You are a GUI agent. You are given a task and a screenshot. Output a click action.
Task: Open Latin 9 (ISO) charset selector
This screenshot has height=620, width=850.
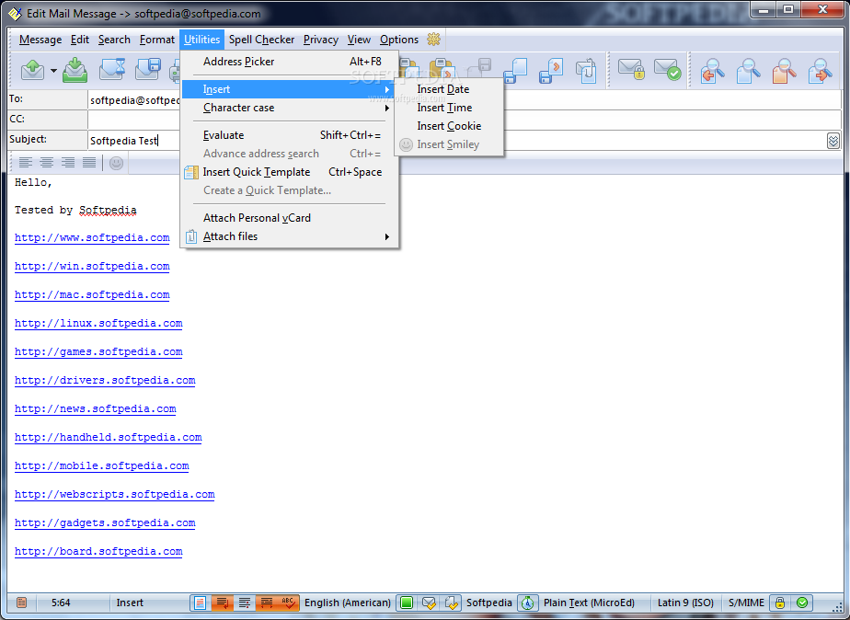[685, 603]
